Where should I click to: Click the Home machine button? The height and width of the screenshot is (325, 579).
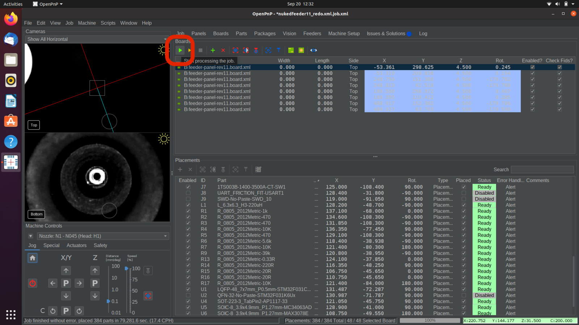(x=33, y=258)
